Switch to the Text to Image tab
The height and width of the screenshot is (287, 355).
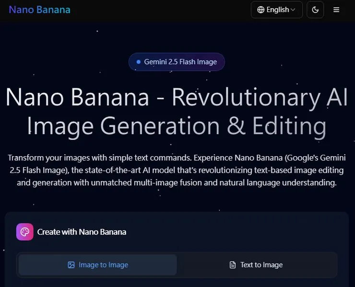tap(257, 265)
